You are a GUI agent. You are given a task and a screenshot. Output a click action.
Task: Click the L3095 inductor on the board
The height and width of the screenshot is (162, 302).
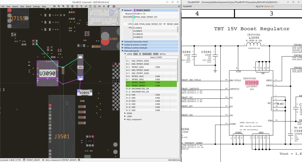80,67
